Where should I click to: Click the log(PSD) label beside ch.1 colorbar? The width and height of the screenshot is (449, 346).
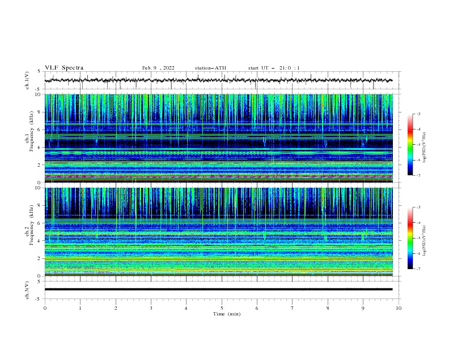click(424, 148)
